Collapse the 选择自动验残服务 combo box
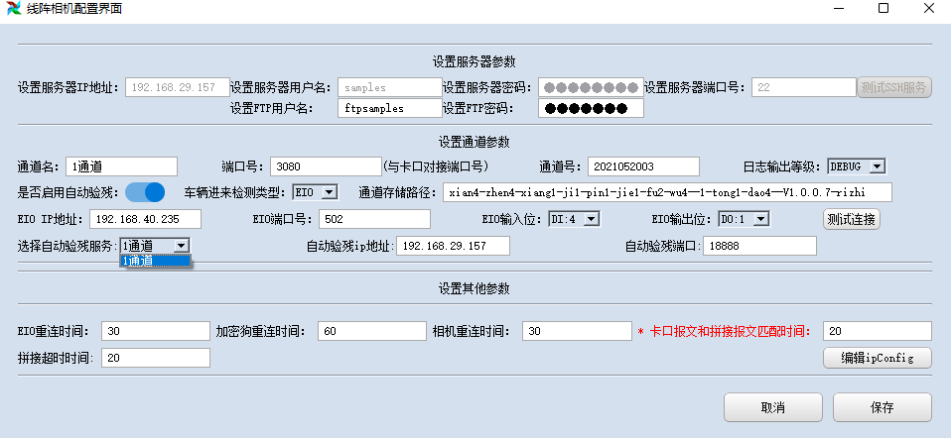Viewport: 951px width, 438px height. (155, 246)
